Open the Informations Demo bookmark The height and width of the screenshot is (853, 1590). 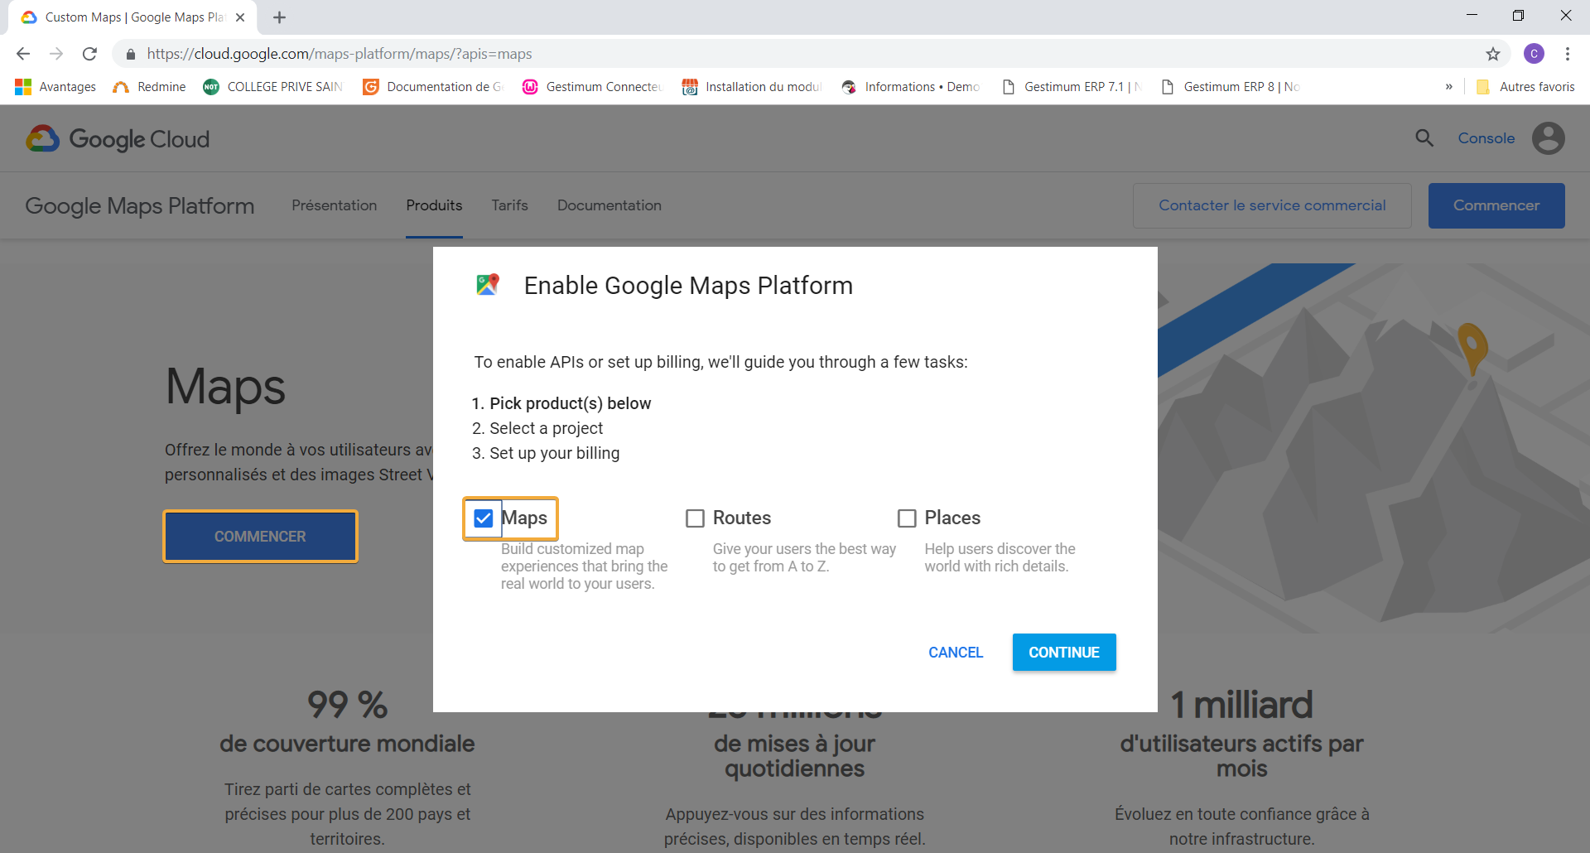pyautogui.click(x=912, y=87)
